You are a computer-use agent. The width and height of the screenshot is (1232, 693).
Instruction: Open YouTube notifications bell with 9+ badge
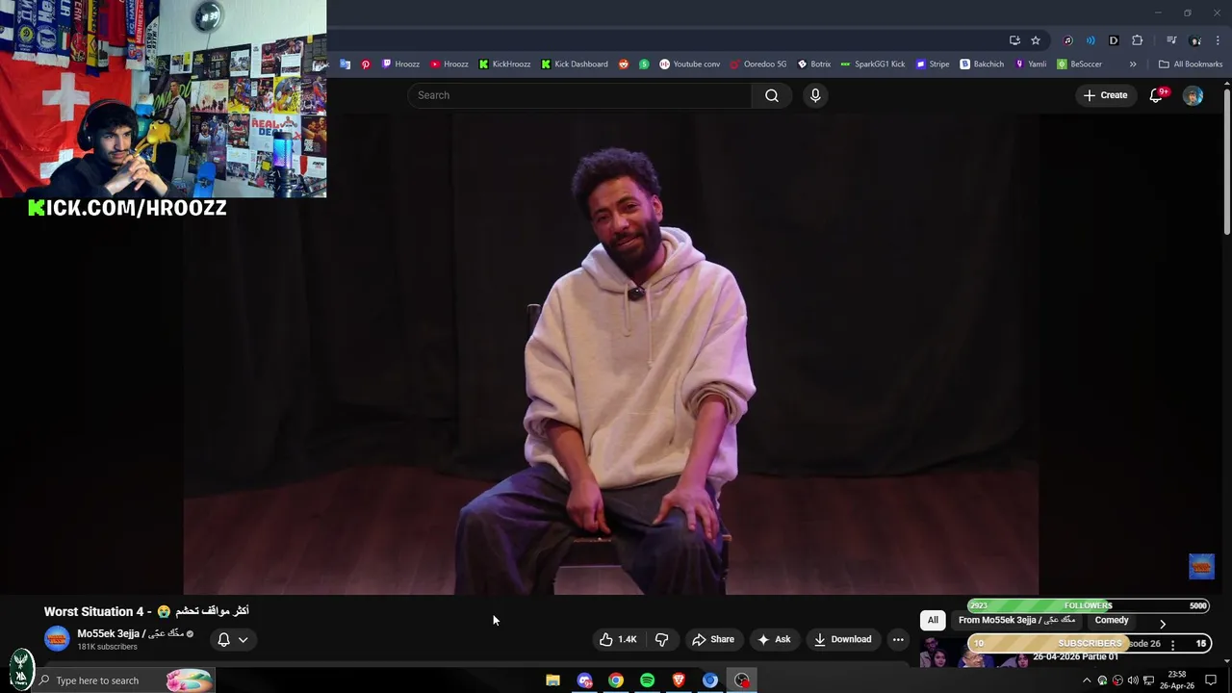(1158, 95)
